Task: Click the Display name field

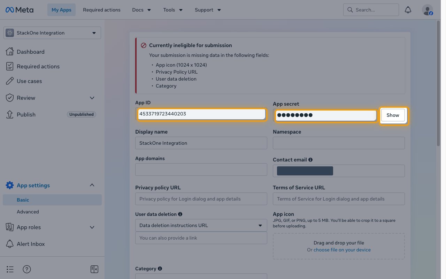Action: click(x=201, y=143)
